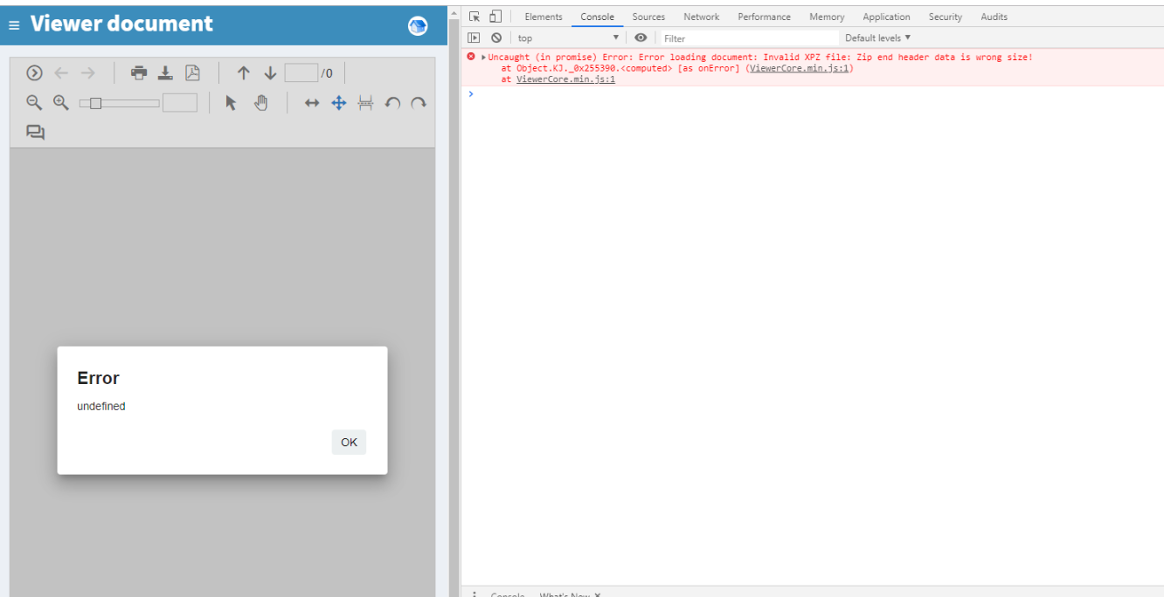Click the Download document icon
Viewport: 1164px width, 597px height.
(x=165, y=73)
